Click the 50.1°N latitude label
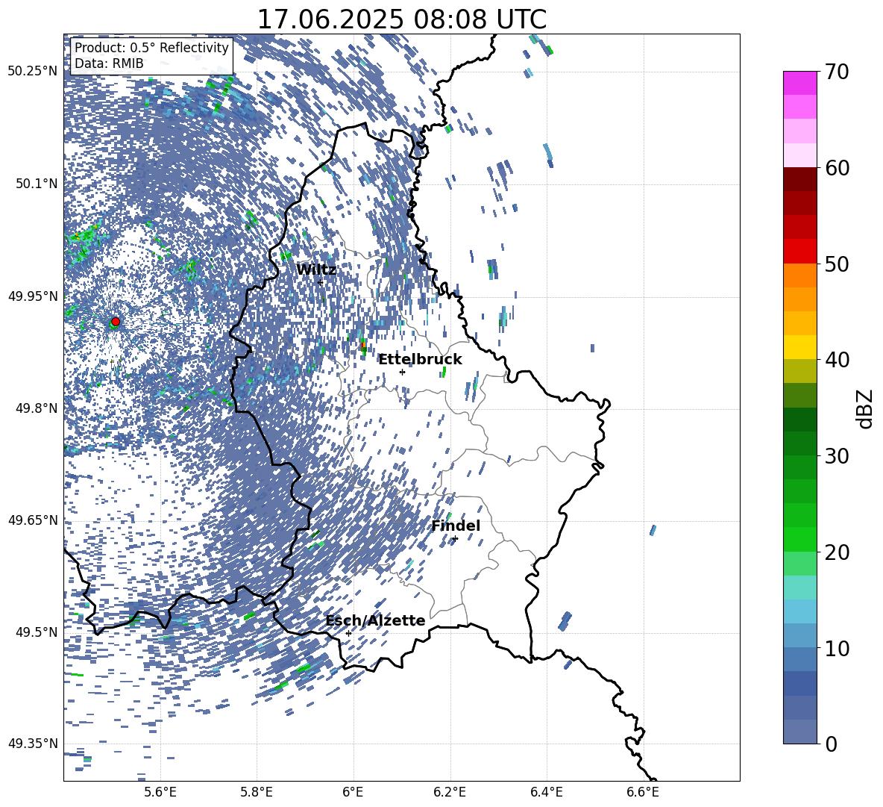This screenshot has width=883, height=807. coord(37,184)
